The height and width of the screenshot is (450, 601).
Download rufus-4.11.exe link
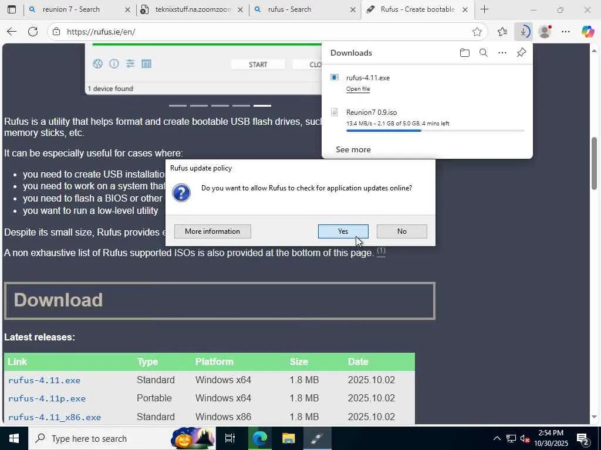point(45,380)
